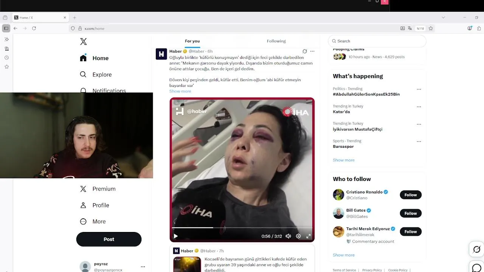This screenshot has height=272, width=484.
Task: Click the Post button
Action: pyautogui.click(x=109, y=239)
